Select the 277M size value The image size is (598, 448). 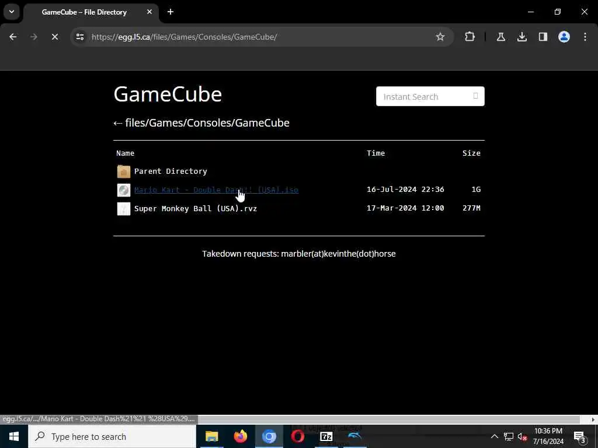point(471,208)
